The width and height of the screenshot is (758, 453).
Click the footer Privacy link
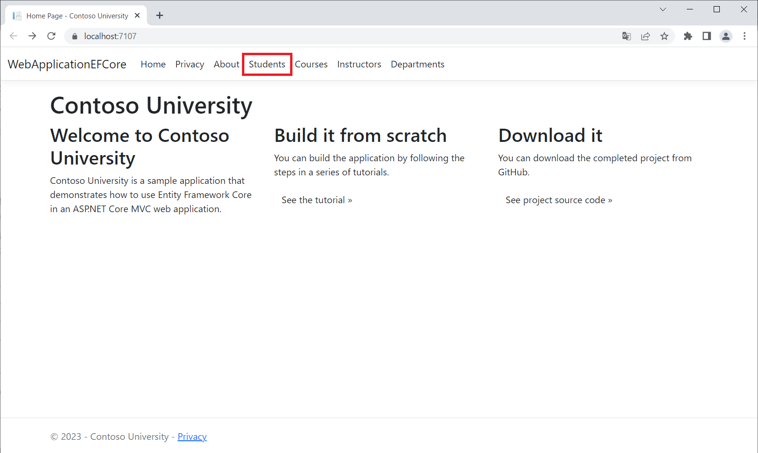[x=192, y=437]
